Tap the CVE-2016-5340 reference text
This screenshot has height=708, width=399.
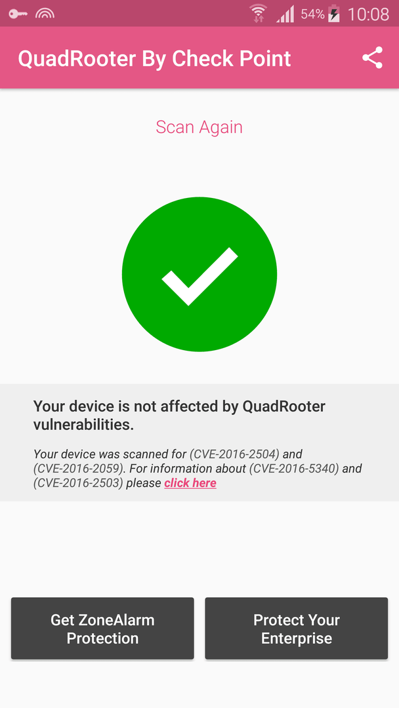pyautogui.click(x=294, y=469)
